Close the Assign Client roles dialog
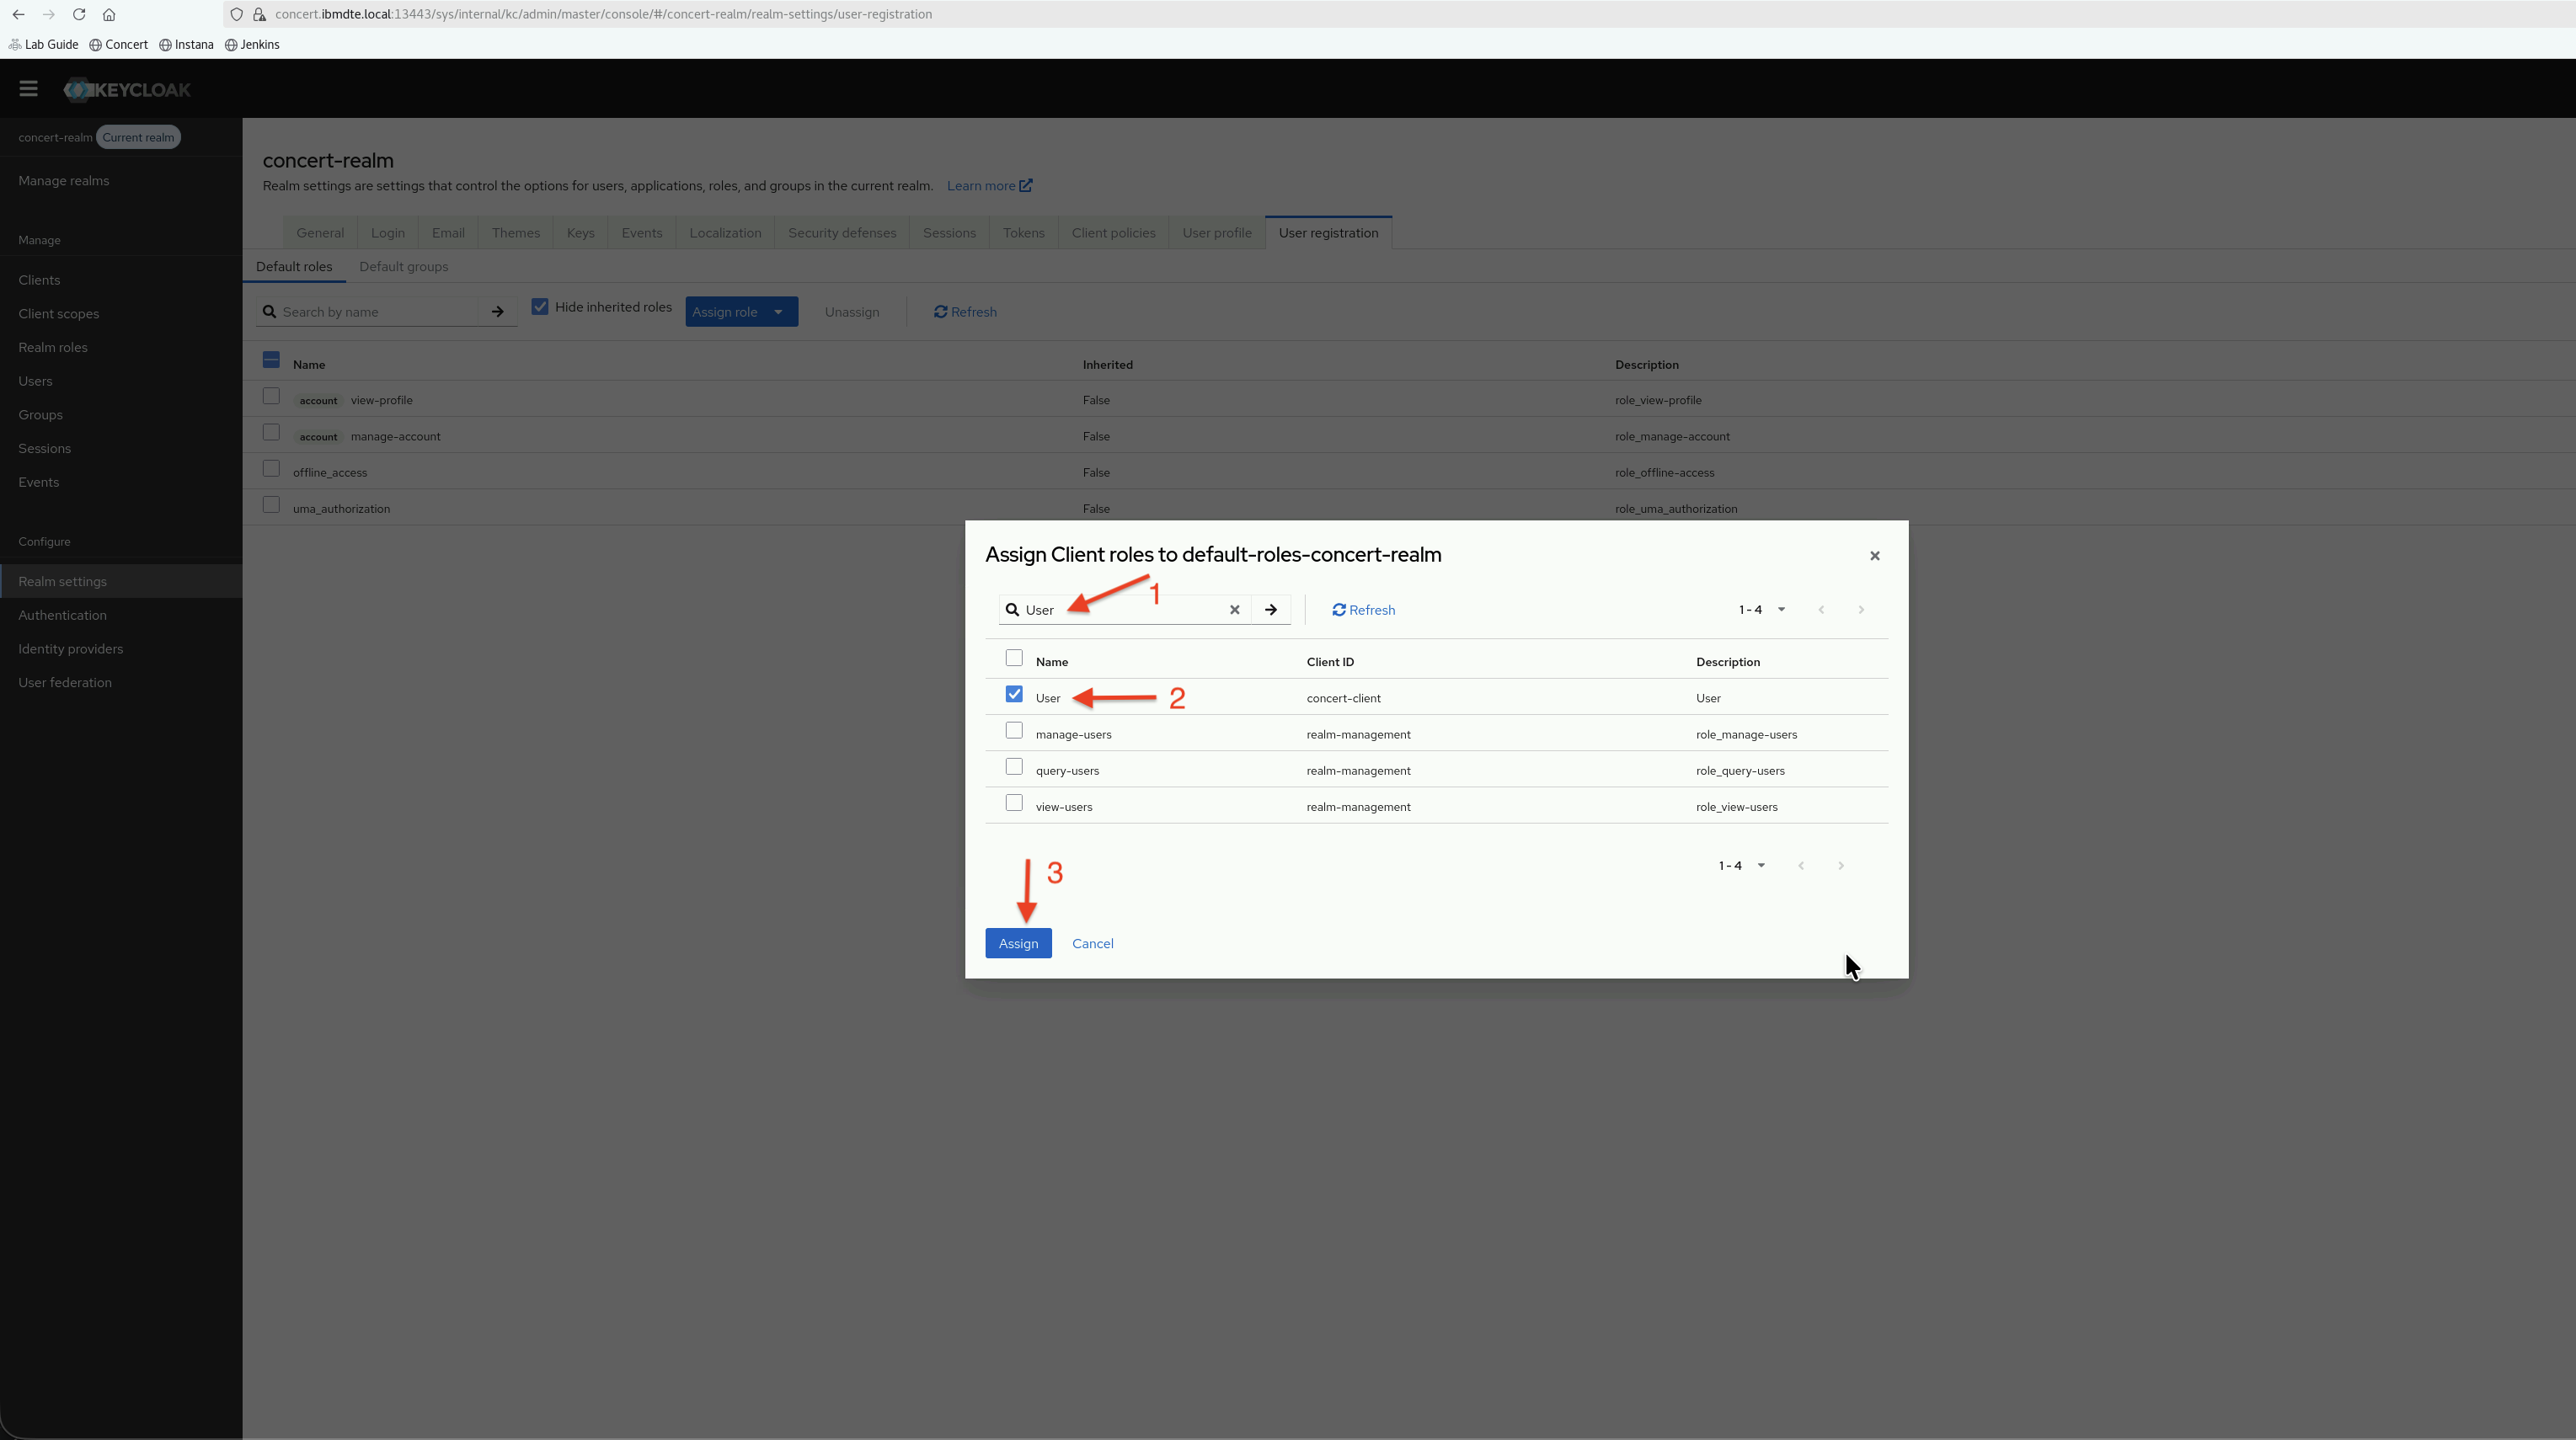This screenshot has height=1440, width=2576. click(x=1875, y=556)
